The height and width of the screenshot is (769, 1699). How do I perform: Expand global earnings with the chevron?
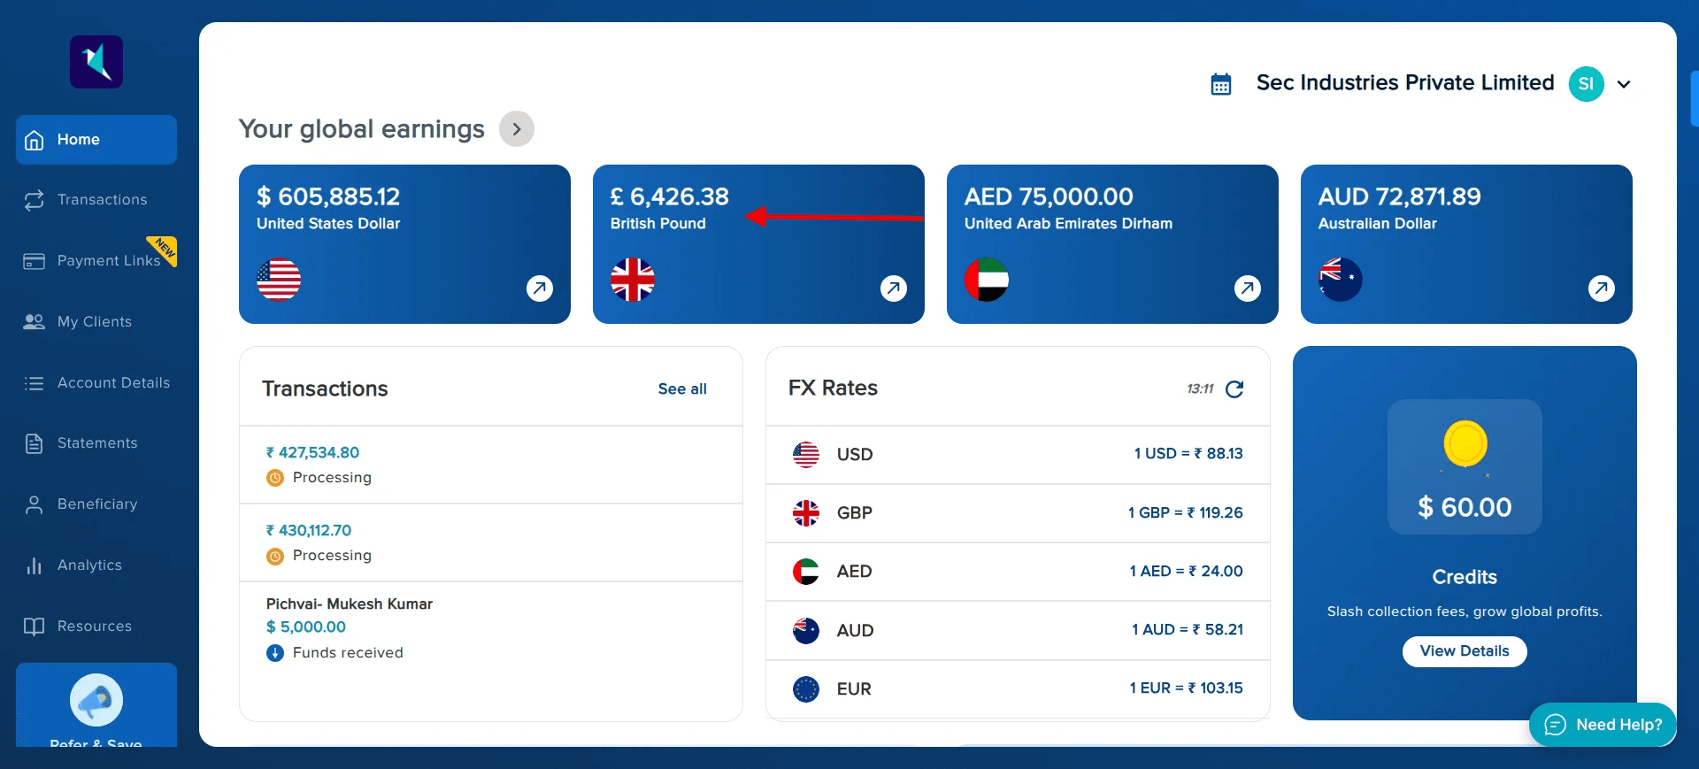coord(517,129)
